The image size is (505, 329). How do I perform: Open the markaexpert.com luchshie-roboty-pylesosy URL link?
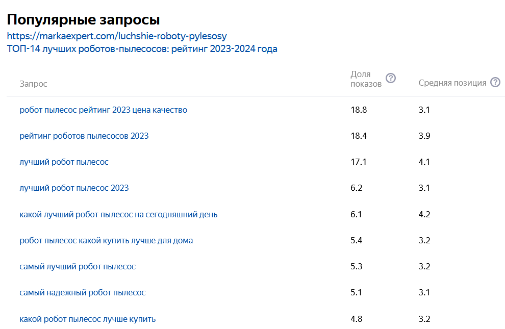point(117,36)
